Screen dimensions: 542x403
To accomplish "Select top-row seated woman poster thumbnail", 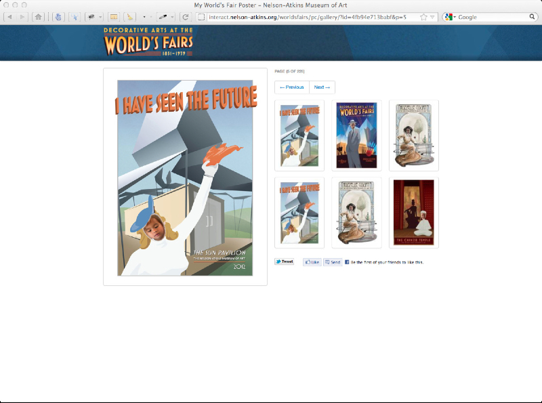I will (414, 135).
